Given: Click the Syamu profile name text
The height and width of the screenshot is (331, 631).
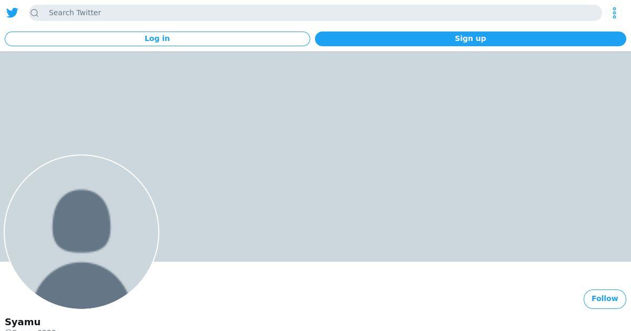Looking at the screenshot, I should pyautogui.click(x=23, y=322).
